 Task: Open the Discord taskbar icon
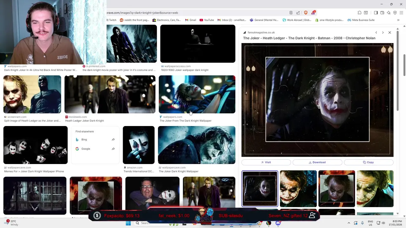[x=278, y=223]
